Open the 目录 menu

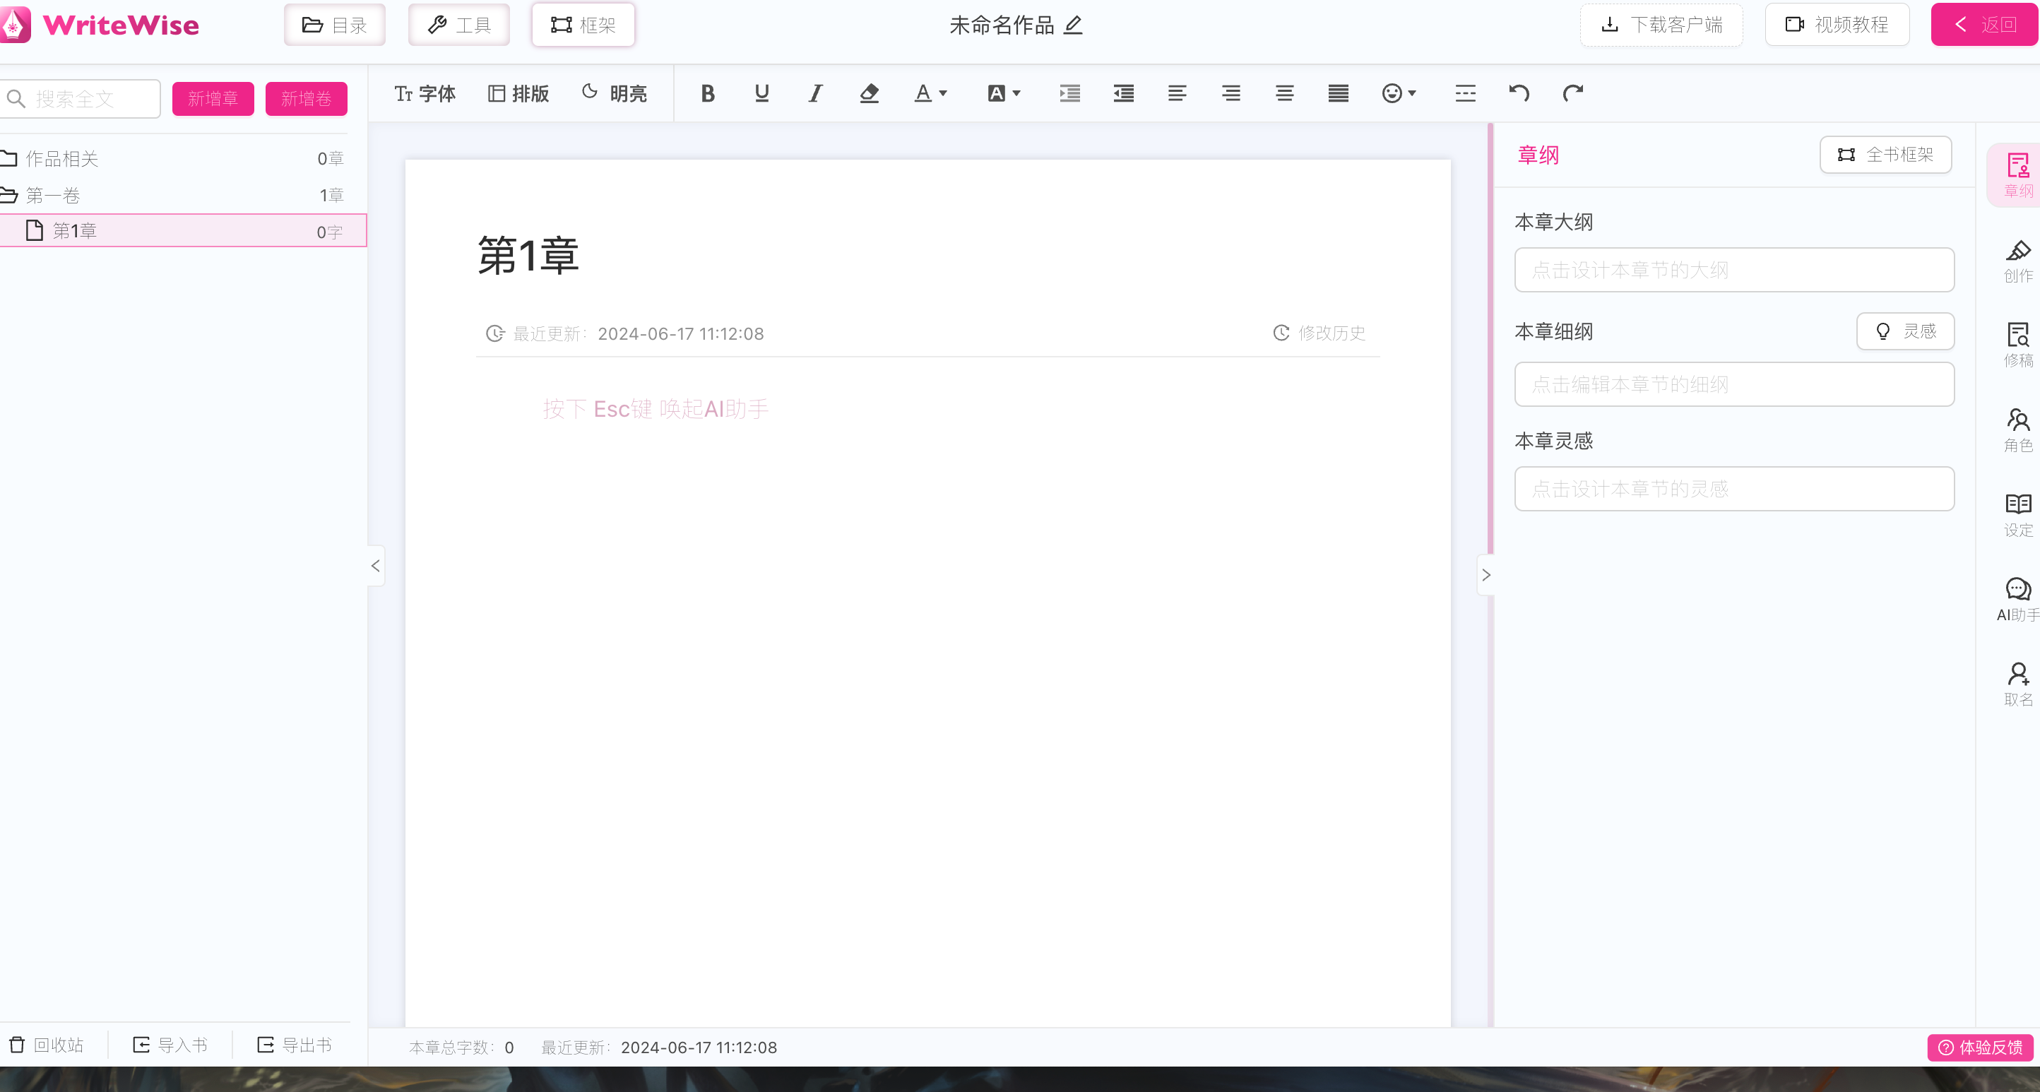tap(334, 25)
